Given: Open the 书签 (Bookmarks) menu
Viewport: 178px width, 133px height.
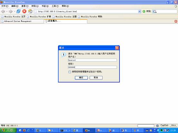Looking at the screenshot, I should pos(45,6).
